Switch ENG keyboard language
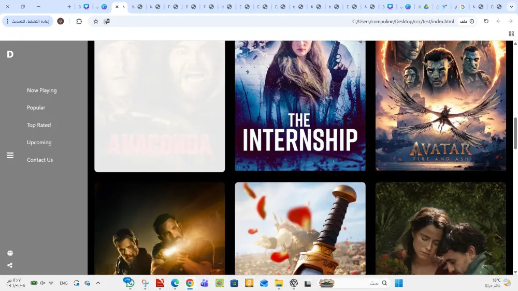Viewport: 518px width, 291px height. (63, 283)
